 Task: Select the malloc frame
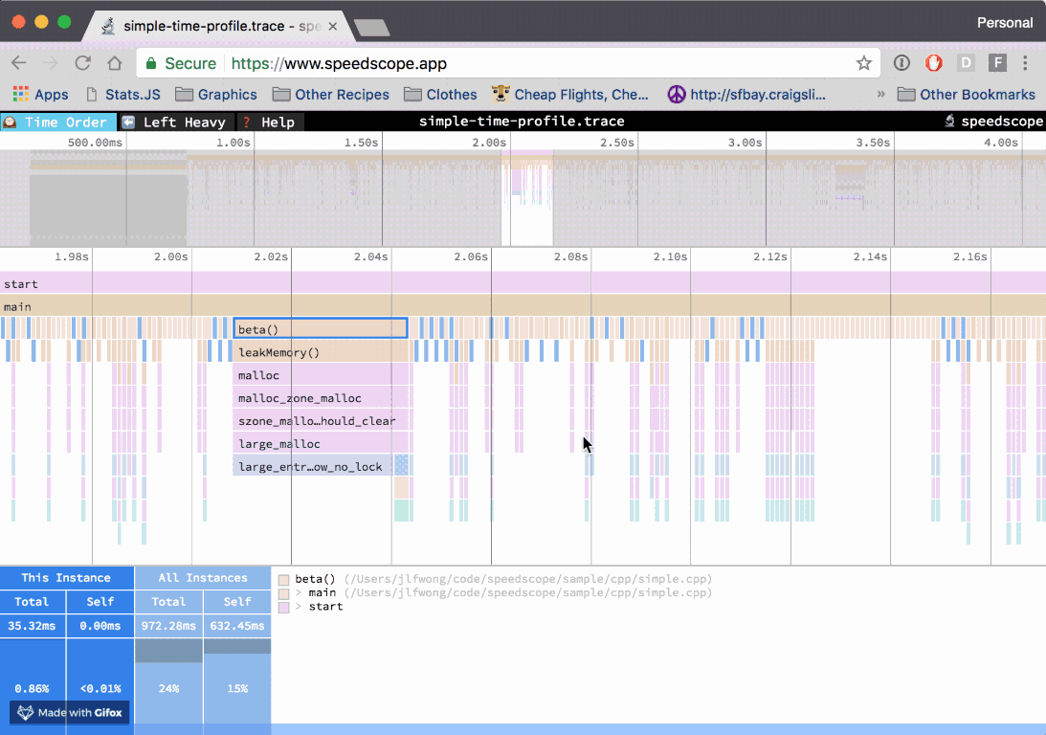[x=322, y=375]
